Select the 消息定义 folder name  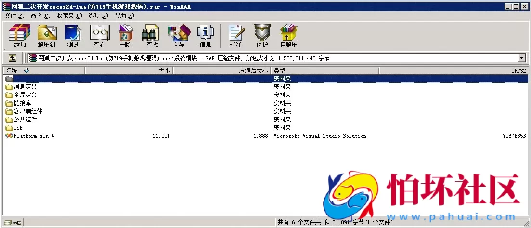pyautogui.click(x=25, y=87)
